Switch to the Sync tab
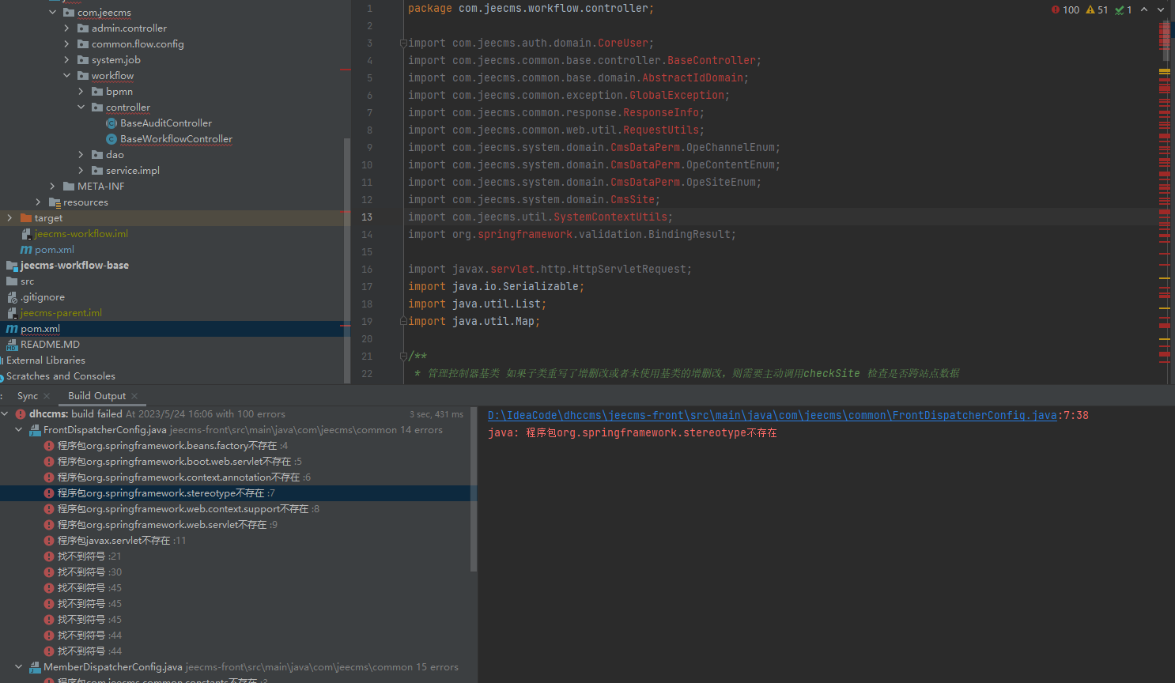 28,396
